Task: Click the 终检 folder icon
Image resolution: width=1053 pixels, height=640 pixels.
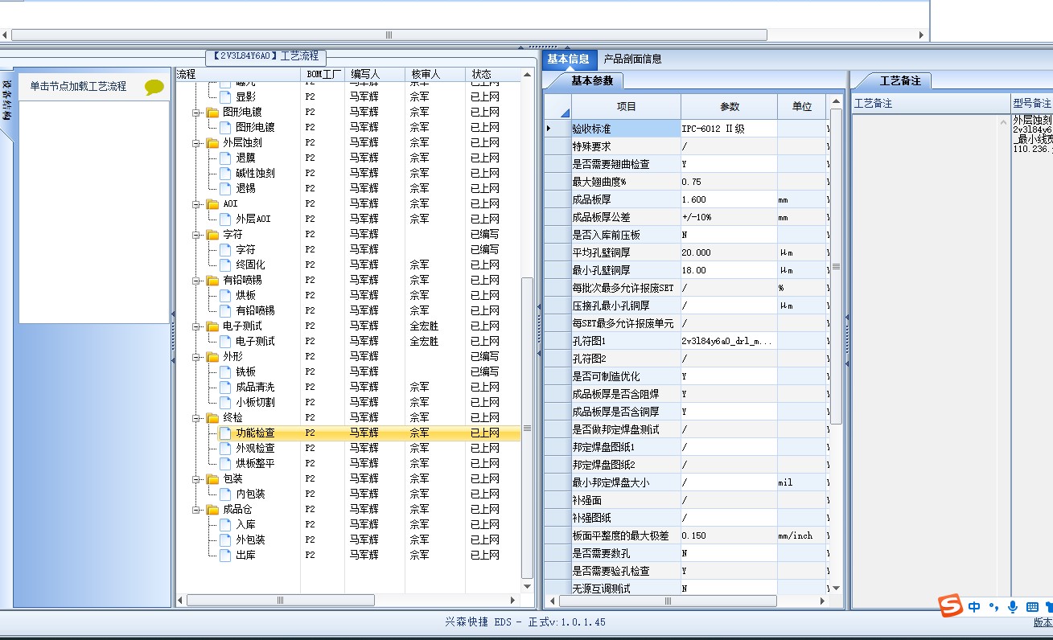Action: point(212,417)
